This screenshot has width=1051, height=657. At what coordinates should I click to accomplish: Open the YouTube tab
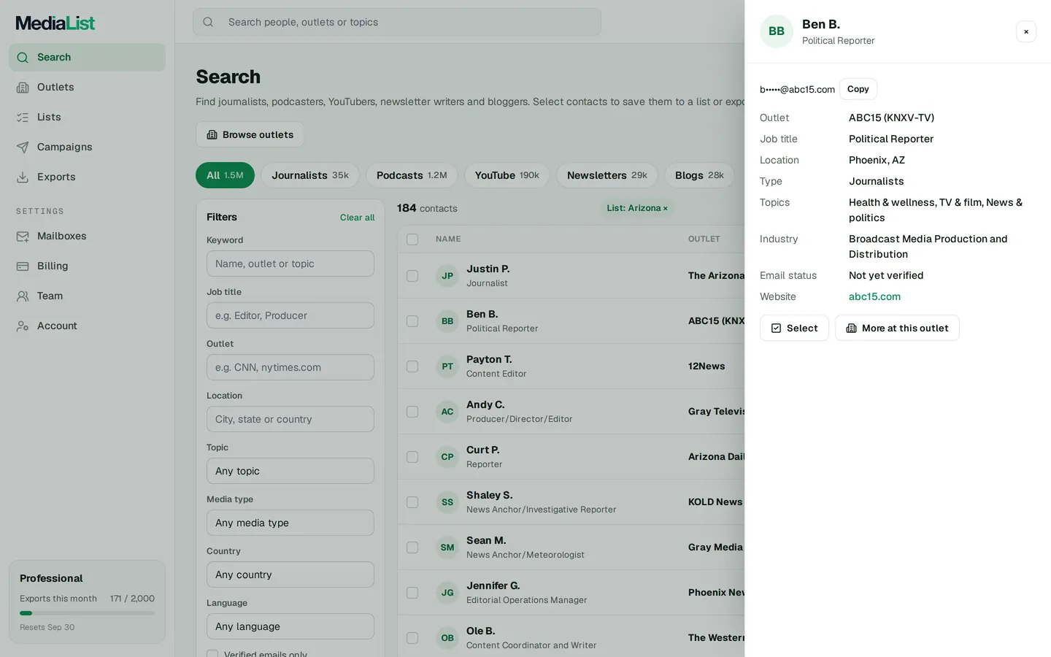pos(507,175)
